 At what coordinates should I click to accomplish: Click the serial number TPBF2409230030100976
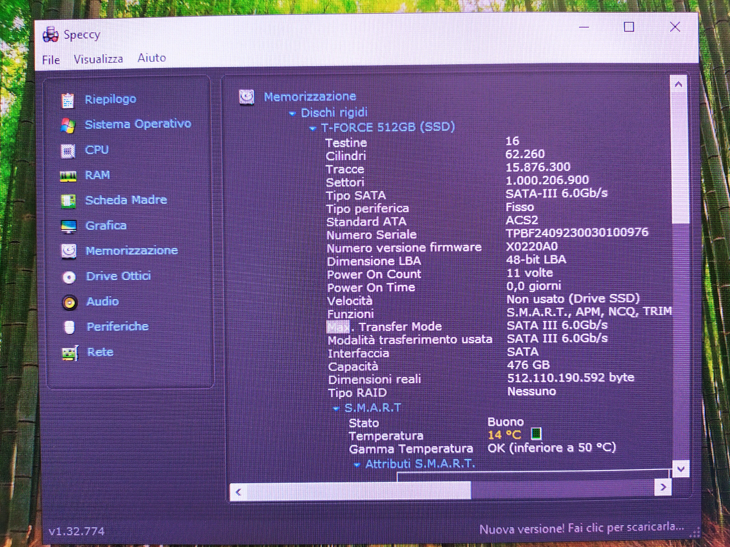point(577,232)
